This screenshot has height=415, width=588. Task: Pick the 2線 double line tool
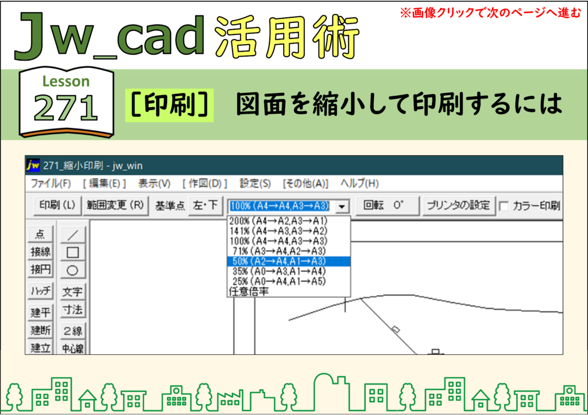point(72,331)
